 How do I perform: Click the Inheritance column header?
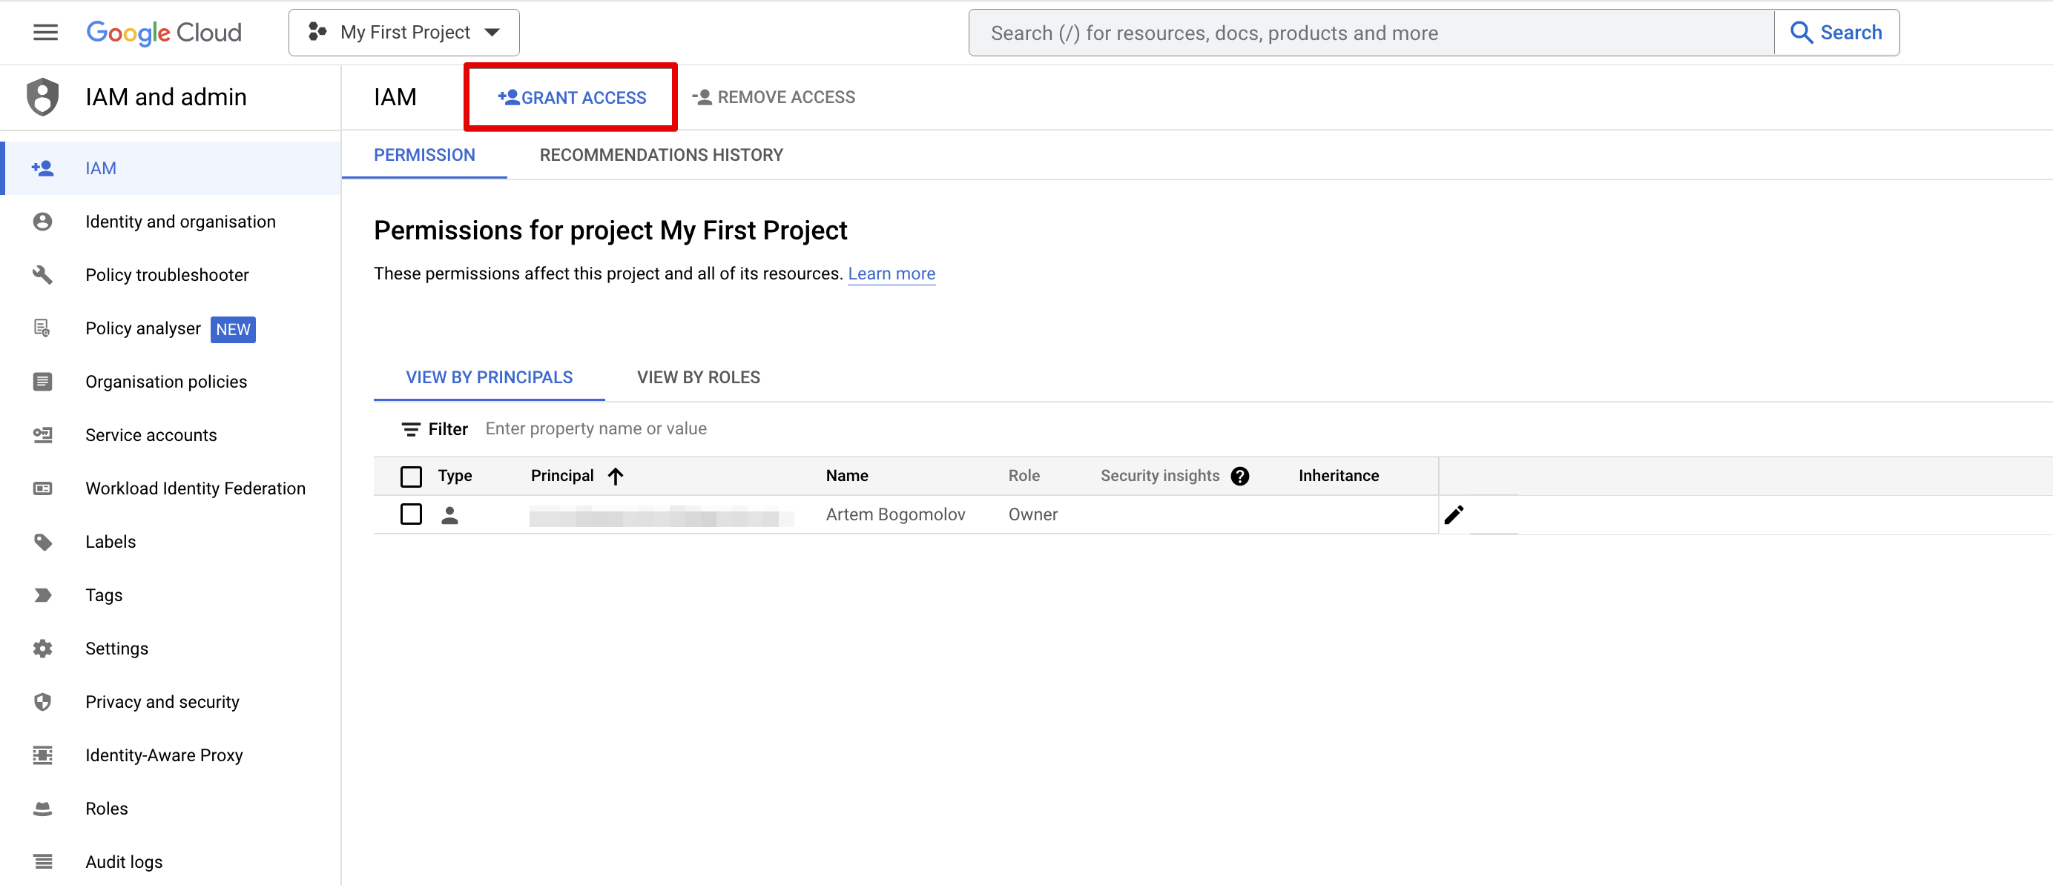pyautogui.click(x=1339, y=477)
